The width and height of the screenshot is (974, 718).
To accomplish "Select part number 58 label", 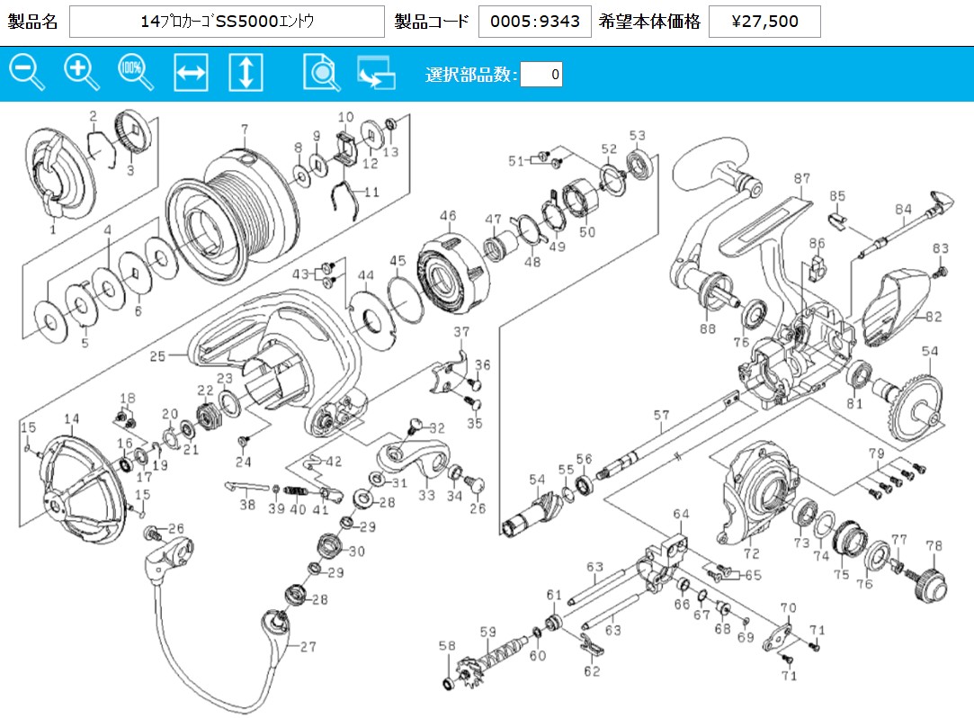I will (447, 646).
